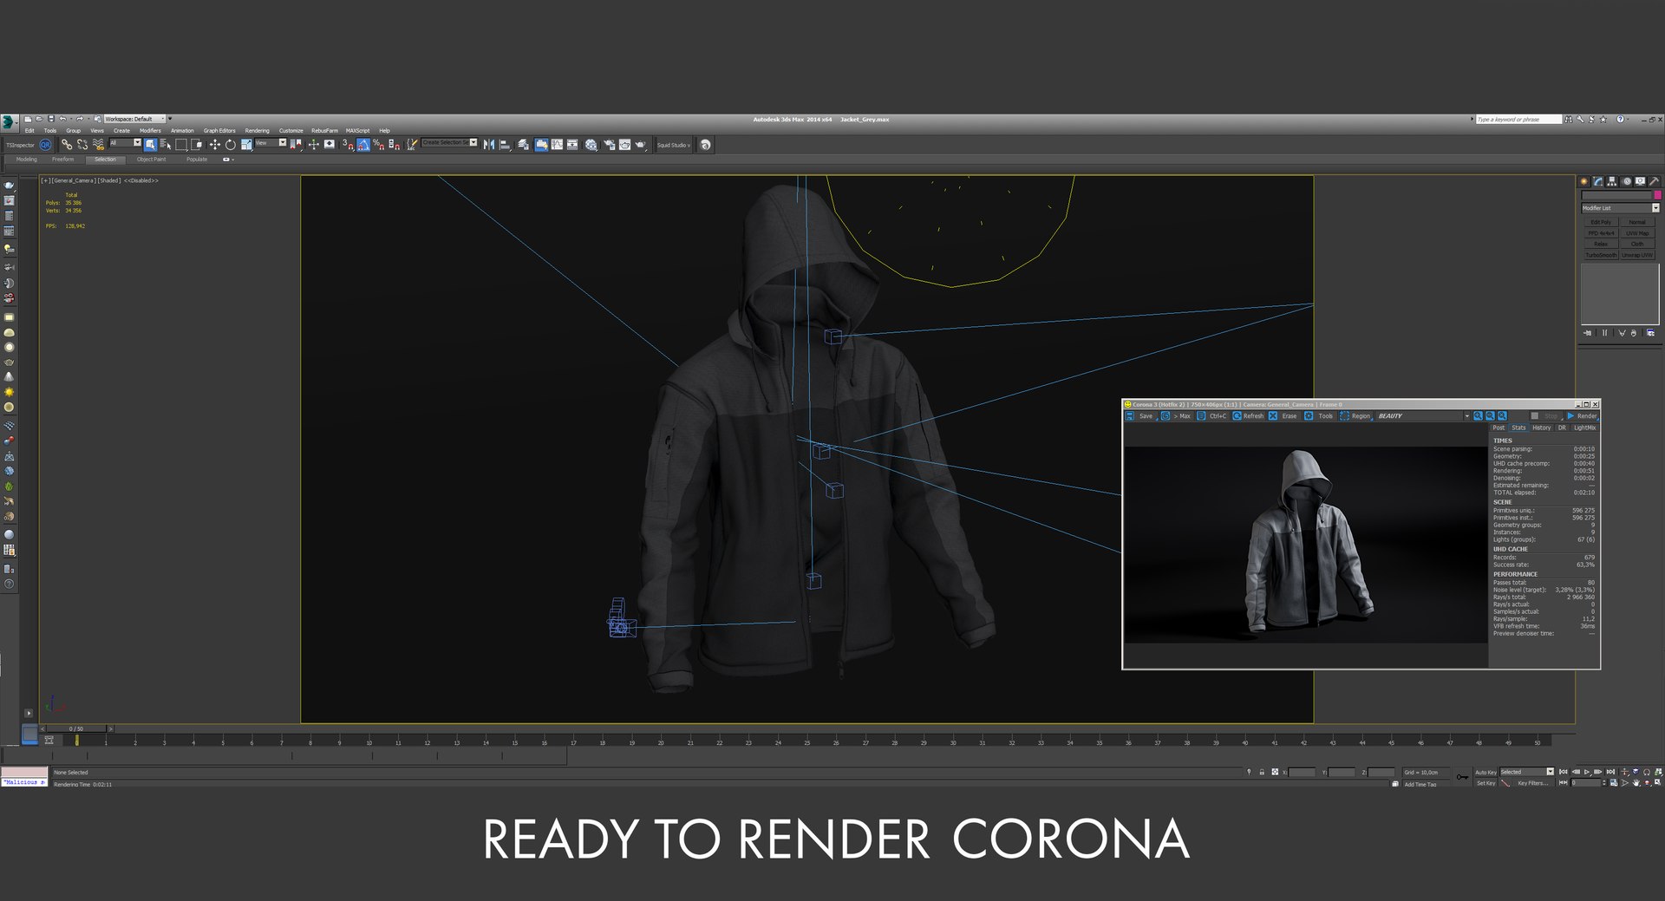Click the object color swatch in Modify panel
Image resolution: width=1665 pixels, height=901 pixels.
[1657, 195]
